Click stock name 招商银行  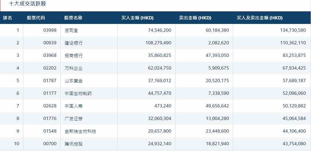click(74, 56)
